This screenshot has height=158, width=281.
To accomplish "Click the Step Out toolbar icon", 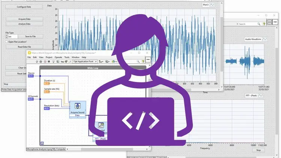I will pyautogui.click(x=70, y=62).
